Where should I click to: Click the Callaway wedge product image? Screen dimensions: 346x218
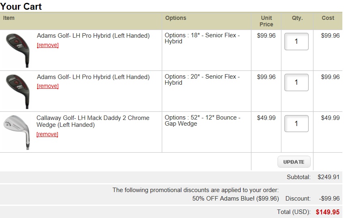coord(17,132)
